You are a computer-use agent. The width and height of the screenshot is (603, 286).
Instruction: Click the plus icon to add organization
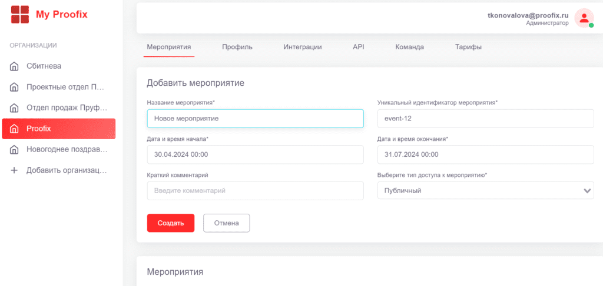pyautogui.click(x=14, y=170)
